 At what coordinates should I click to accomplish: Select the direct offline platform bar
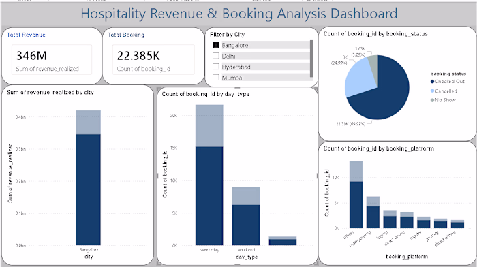pyautogui.click(x=457, y=224)
